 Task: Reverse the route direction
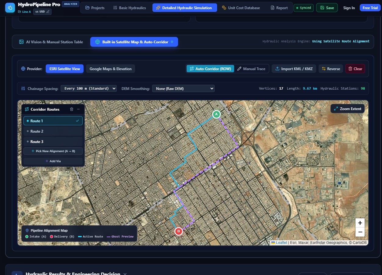pyautogui.click(x=331, y=69)
